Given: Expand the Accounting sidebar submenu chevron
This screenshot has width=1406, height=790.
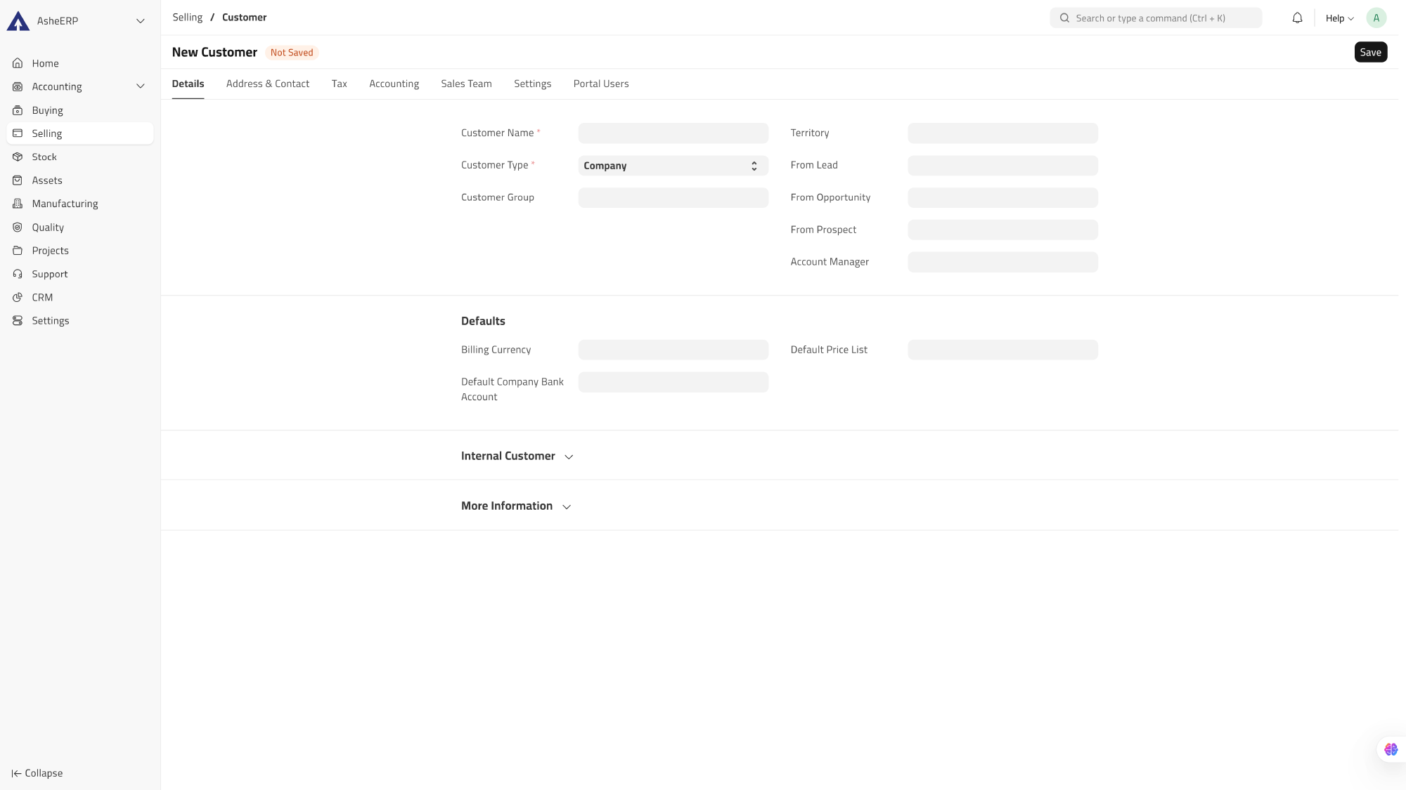Looking at the screenshot, I should [141, 86].
